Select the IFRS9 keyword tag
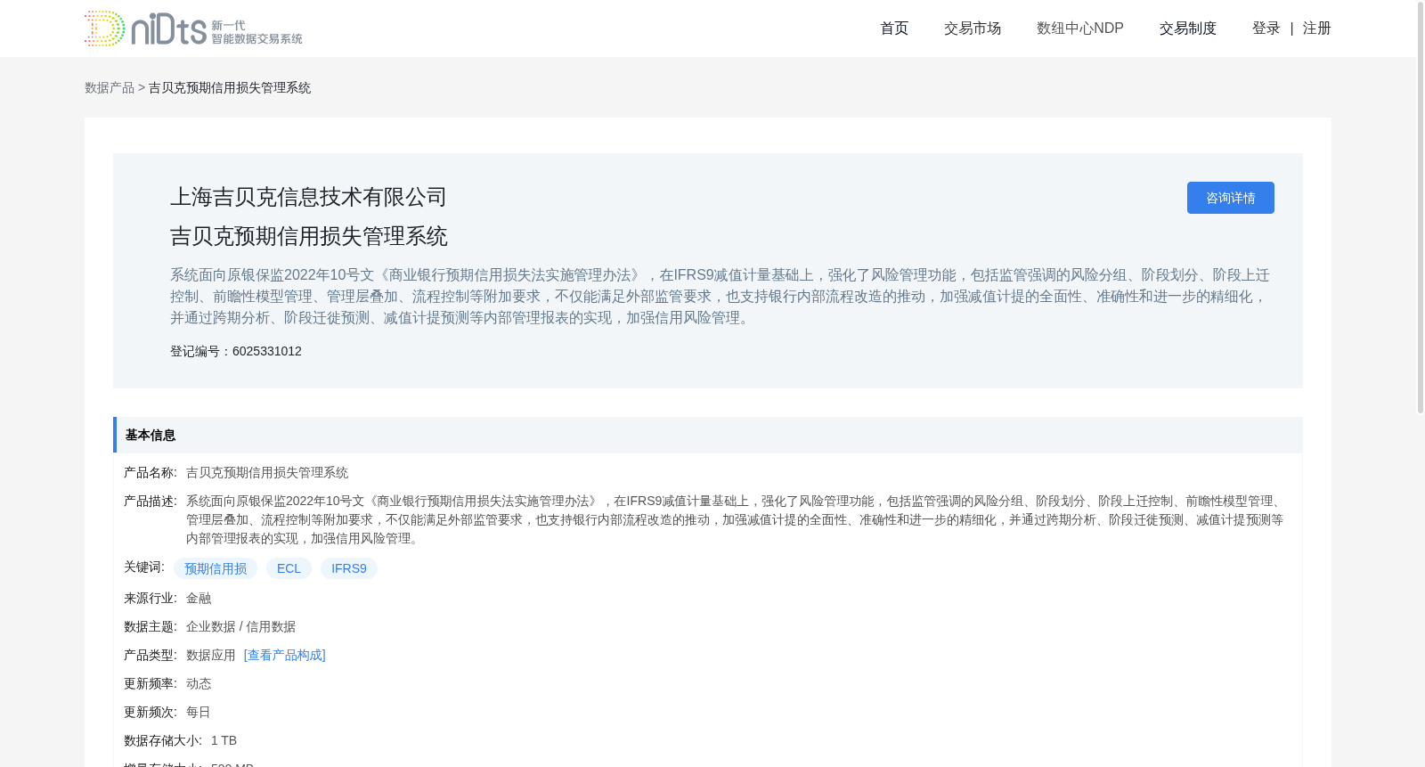Viewport: 1425px width, 767px height. (x=349, y=568)
